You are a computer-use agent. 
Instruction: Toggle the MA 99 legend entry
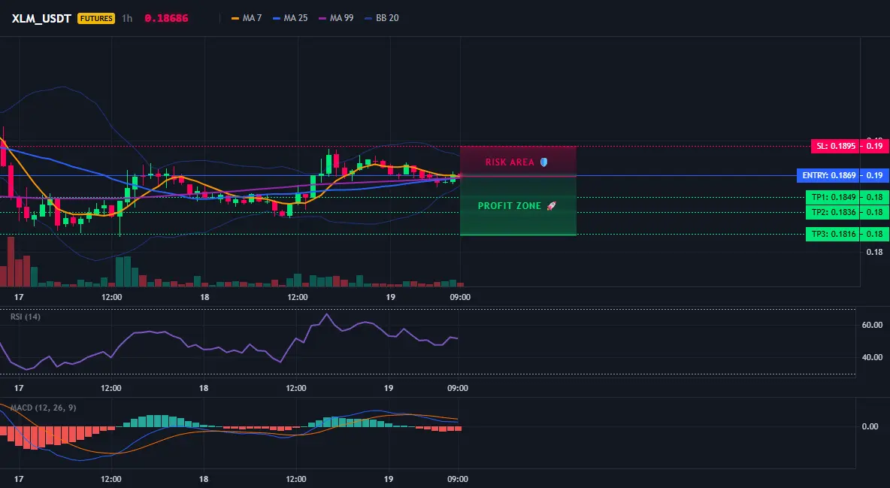336,18
